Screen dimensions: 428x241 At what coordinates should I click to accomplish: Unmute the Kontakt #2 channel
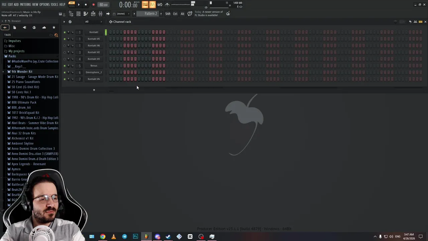pyautogui.click(x=65, y=52)
